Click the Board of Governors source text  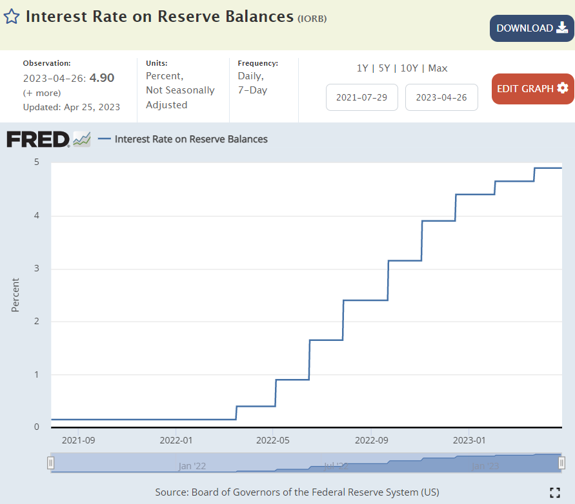click(297, 492)
